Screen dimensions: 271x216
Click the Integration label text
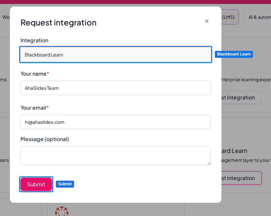coord(34,40)
